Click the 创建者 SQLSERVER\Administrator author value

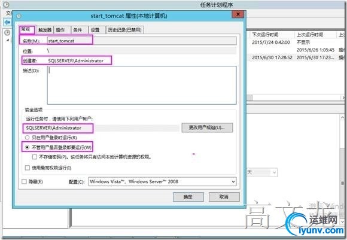click(76, 60)
